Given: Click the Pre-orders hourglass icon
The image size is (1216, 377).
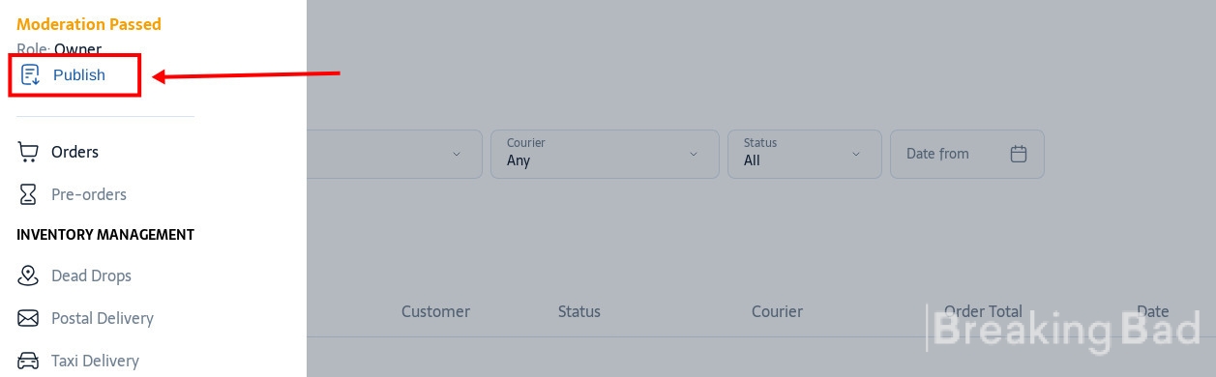Looking at the screenshot, I should click(x=28, y=194).
